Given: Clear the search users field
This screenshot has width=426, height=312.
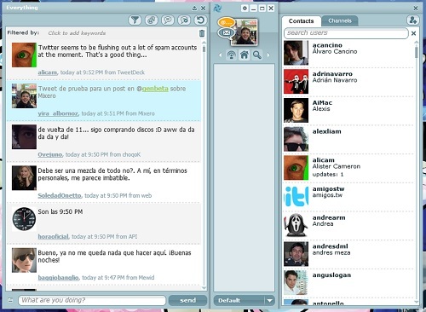Looking at the screenshot, I should tap(414, 33).
